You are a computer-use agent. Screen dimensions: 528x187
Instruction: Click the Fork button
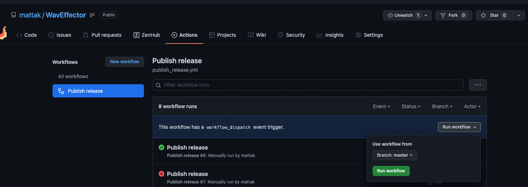[x=454, y=15]
